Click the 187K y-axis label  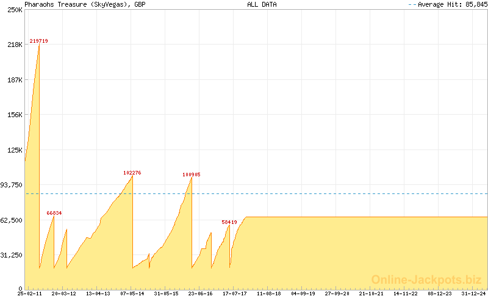pyautogui.click(x=15, y=80)
